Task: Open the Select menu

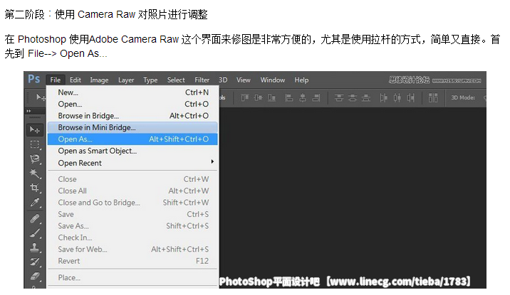Action: pos(176,80)
